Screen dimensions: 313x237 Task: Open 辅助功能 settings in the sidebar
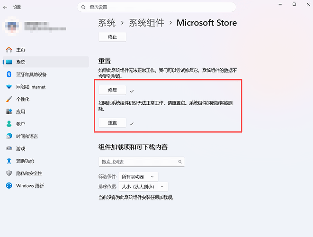tap(46, 161)
